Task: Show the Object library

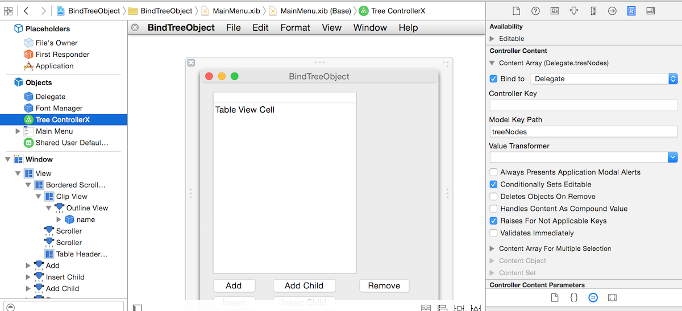Action: [x=593, y=297]
